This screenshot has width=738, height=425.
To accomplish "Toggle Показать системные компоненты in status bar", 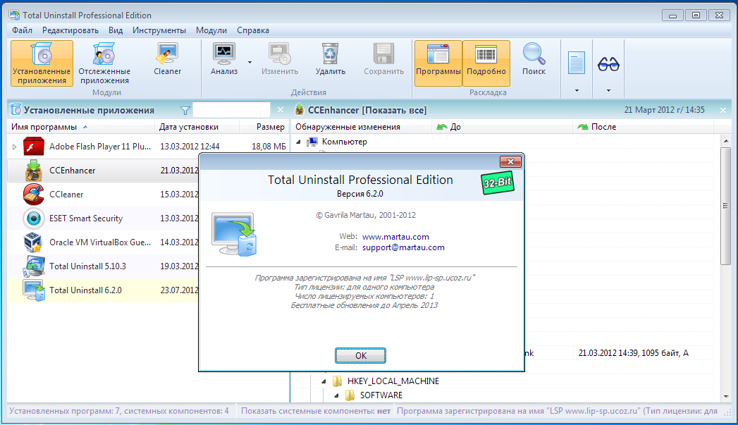I will (x=316, y=411).
